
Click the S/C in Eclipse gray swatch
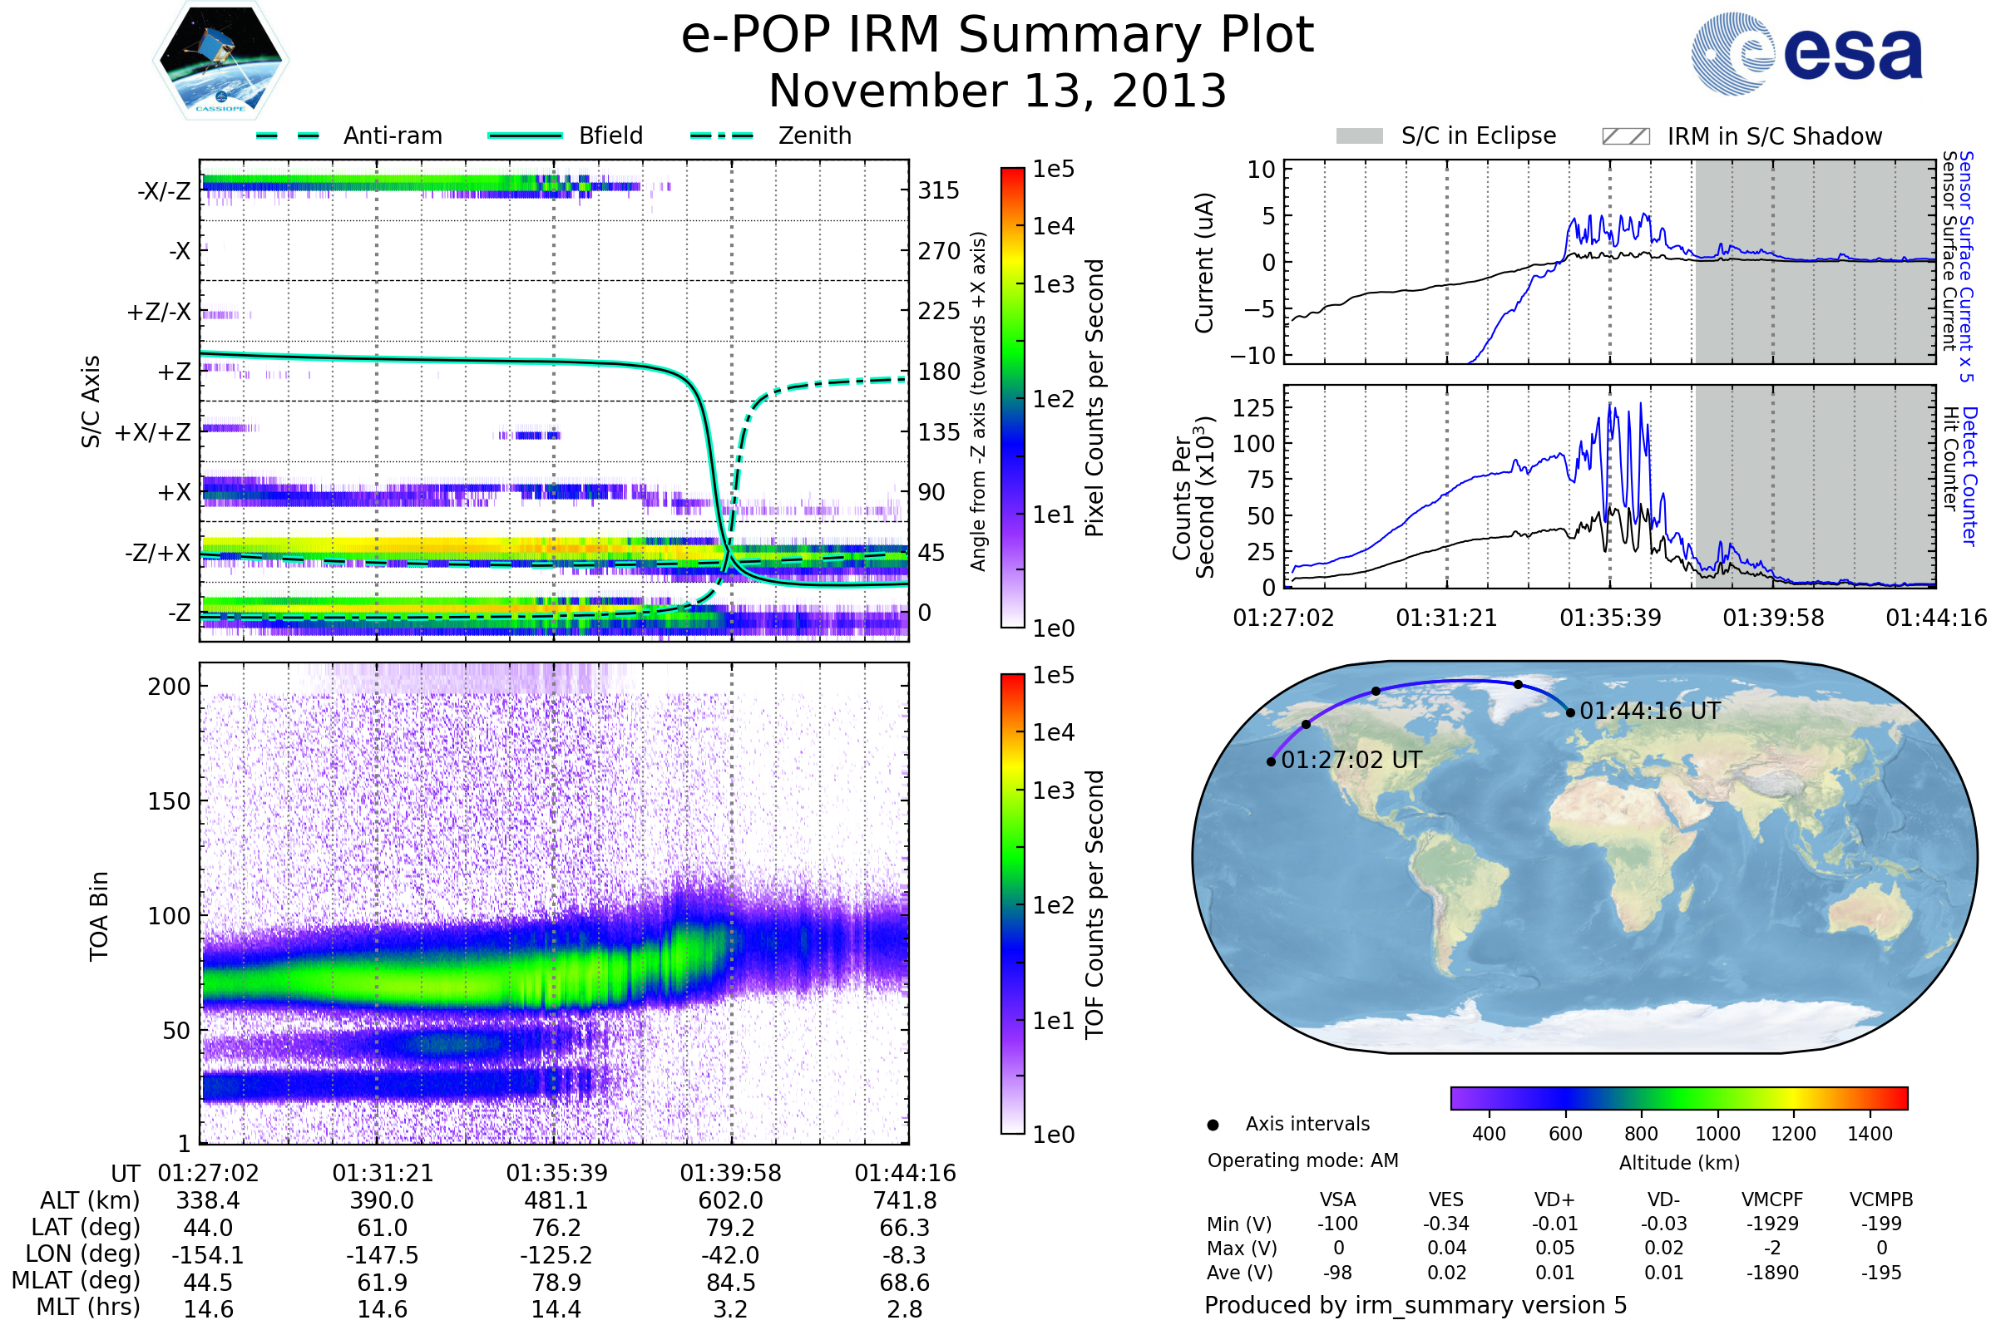(x=1359, y=136)
